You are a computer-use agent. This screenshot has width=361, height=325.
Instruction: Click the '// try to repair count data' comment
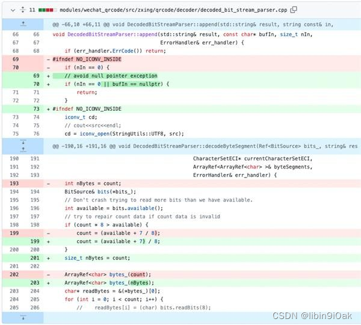[x=142, y=217]
